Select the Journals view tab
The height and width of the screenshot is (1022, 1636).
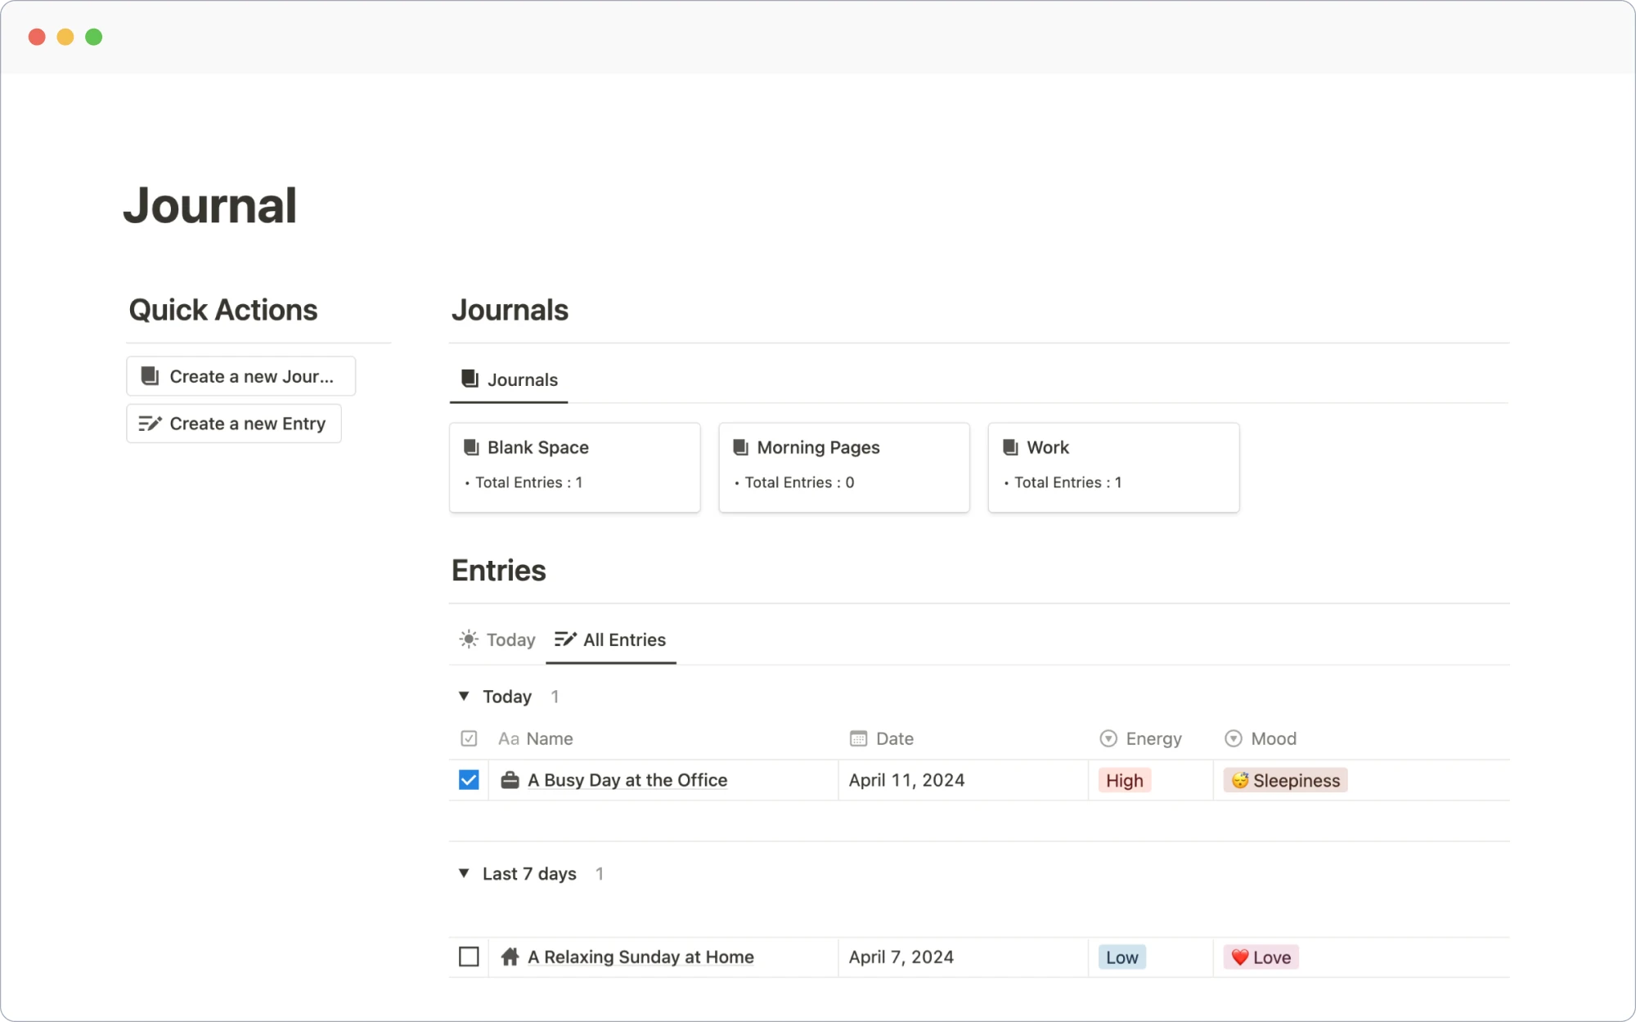(509, 379)
